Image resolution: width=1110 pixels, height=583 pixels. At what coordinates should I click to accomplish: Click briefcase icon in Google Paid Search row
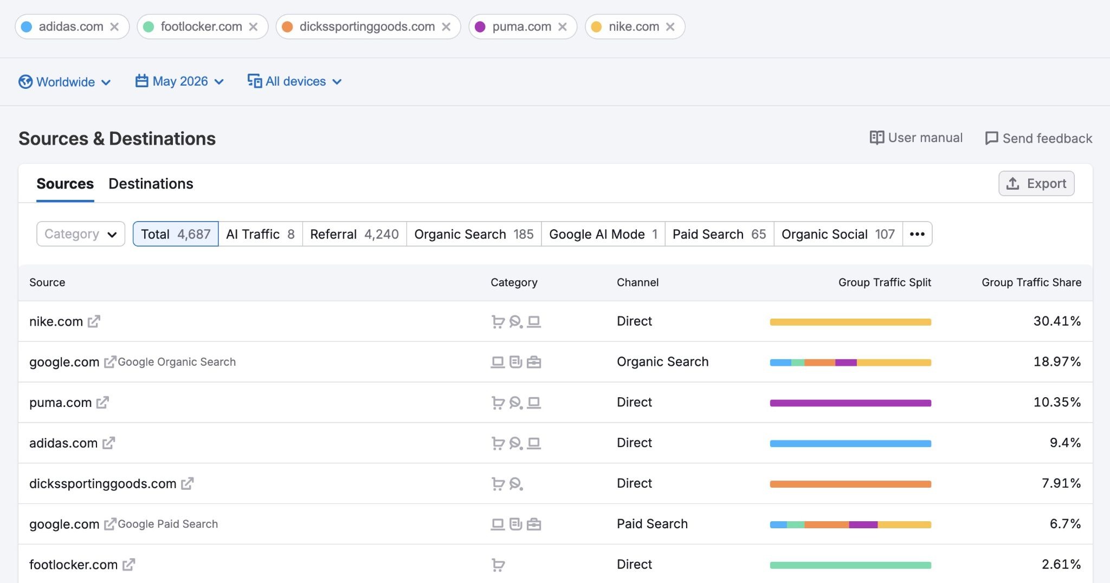click(x=534, y=524)
